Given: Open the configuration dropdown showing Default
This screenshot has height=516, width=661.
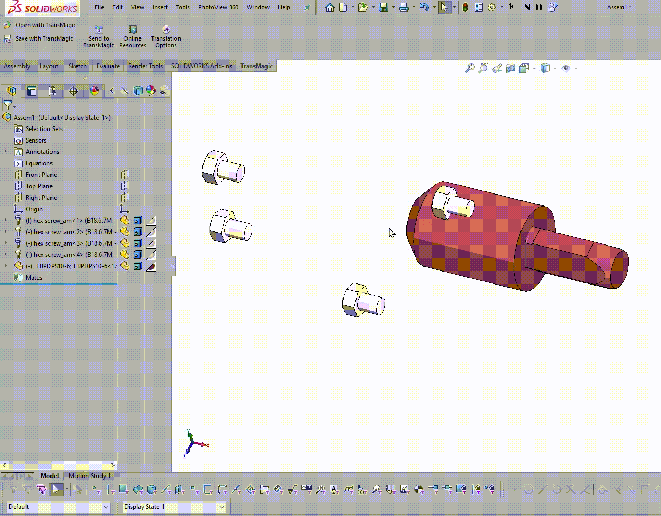Looking at the screenshot, I should (58, 507).
